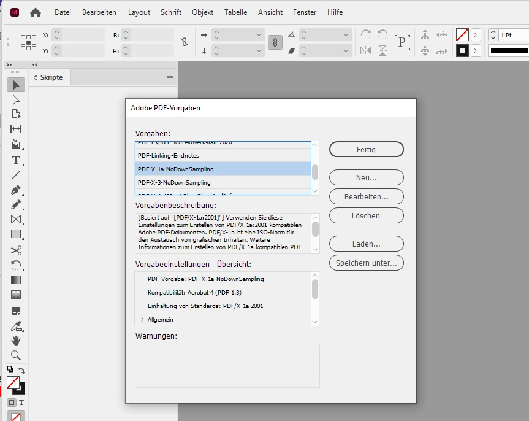Select PDF-Linking-Endnotes preset
The image size is (529, 421).
[x=223, y=155]
